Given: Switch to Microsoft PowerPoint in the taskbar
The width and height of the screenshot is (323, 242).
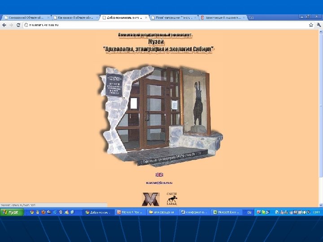Looking at the screenshot, I should 131,212.
